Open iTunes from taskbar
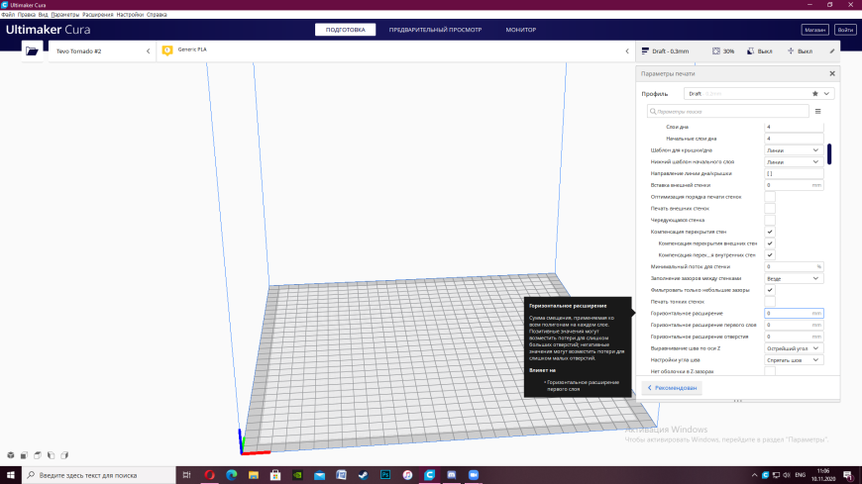This screenshot has width=862, height=484. point(407,475)
